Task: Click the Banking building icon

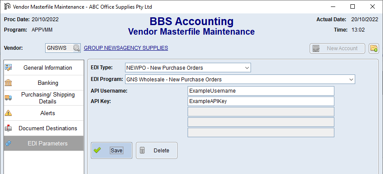Action: (8, 83)
